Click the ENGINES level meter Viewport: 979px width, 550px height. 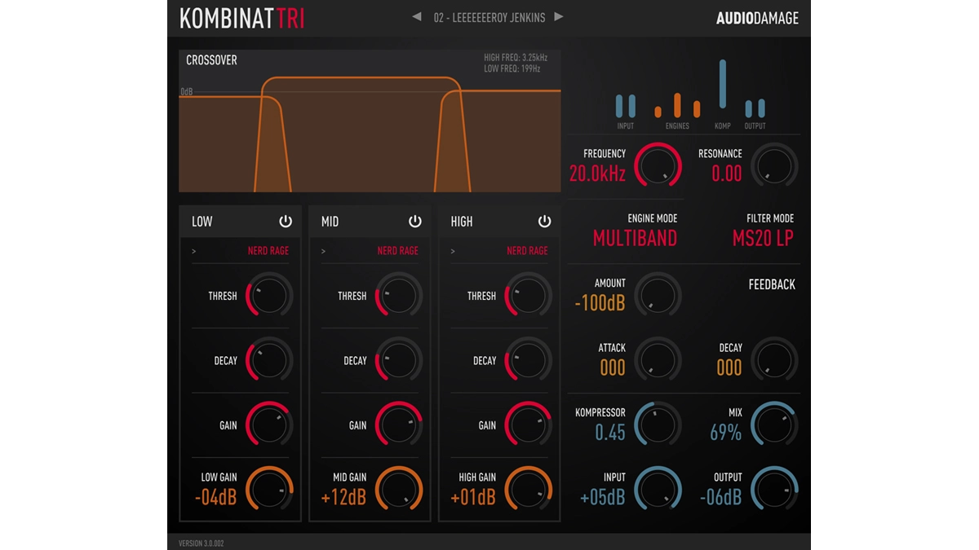[x=677, y=106]
